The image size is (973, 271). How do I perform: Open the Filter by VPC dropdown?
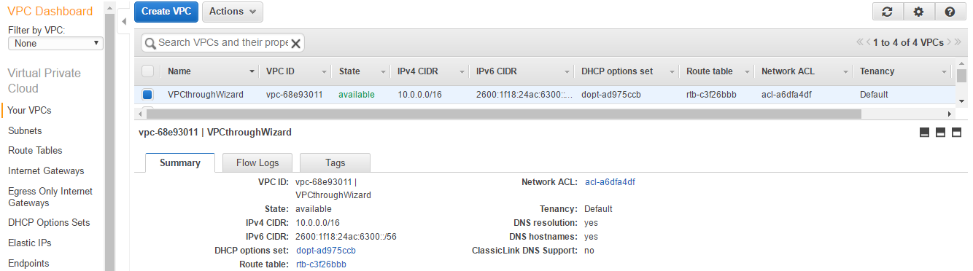[x=55, y=44]
